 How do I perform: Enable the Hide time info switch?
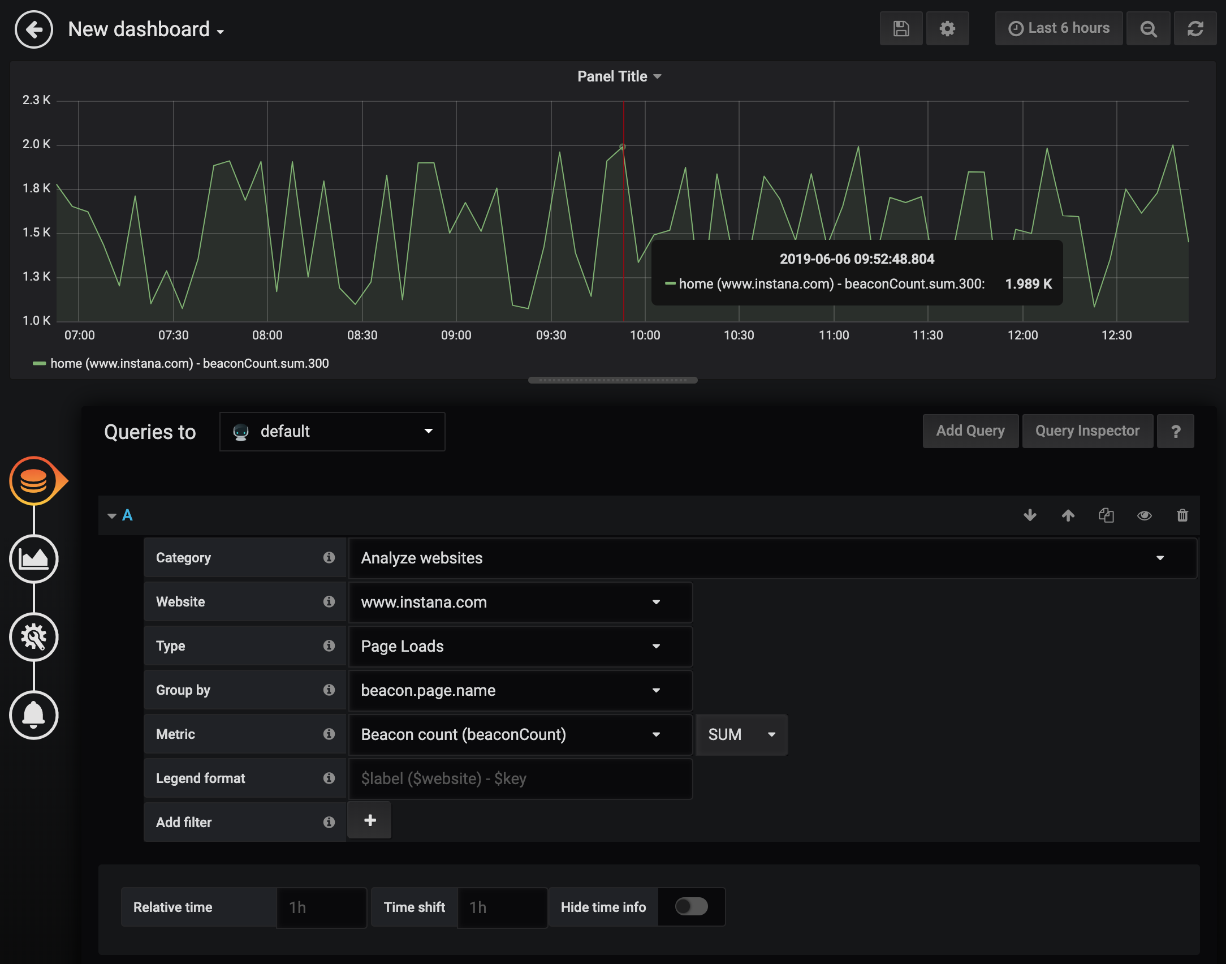[x=691, y=906]
